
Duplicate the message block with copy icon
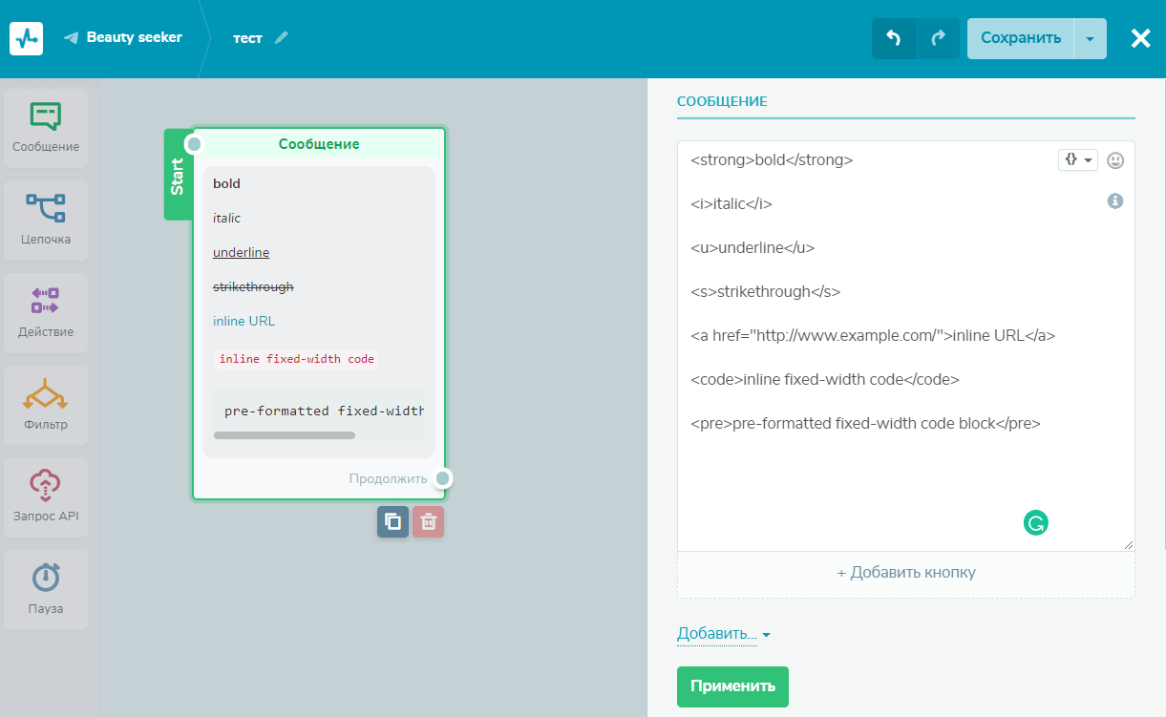tap(392, 521)
